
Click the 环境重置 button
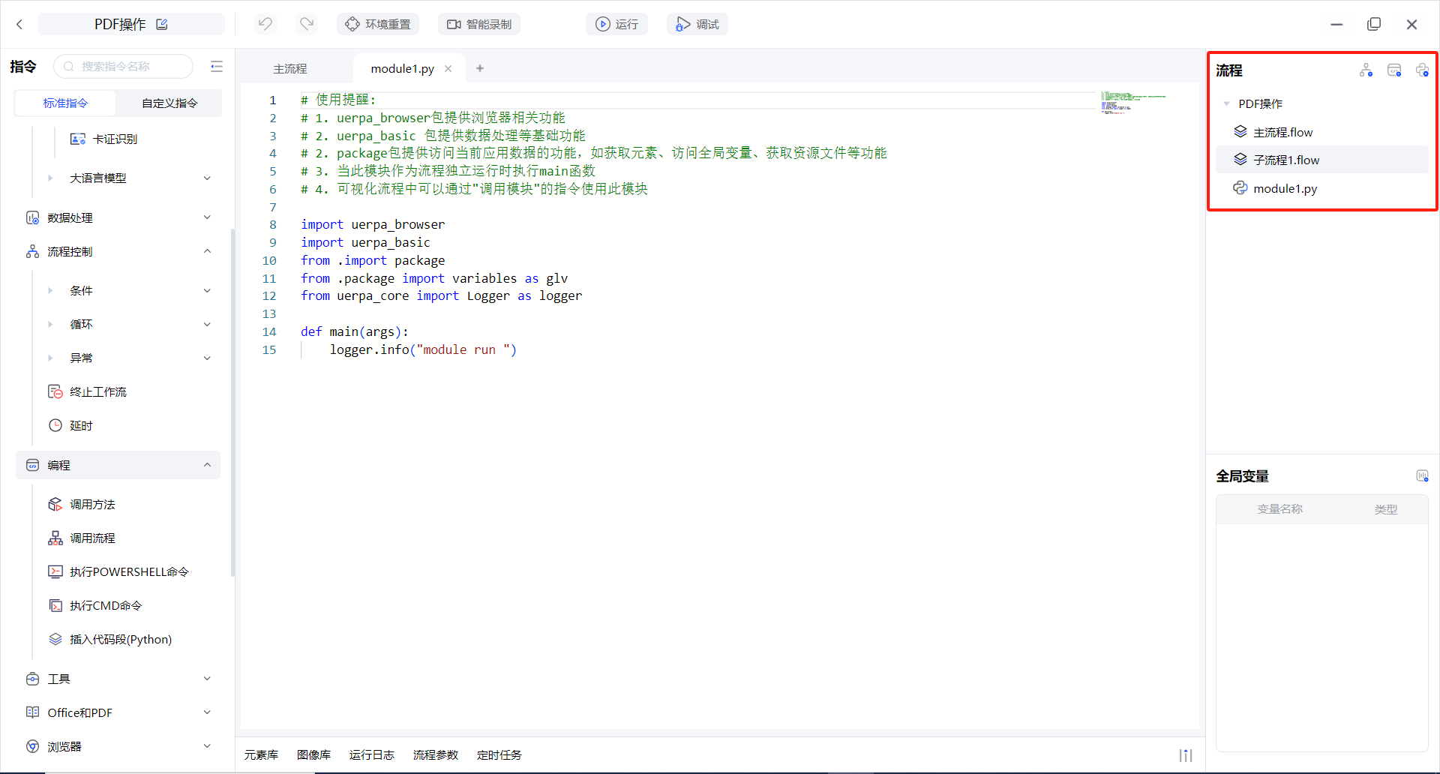pyautogui.click(x=378, y=24)
